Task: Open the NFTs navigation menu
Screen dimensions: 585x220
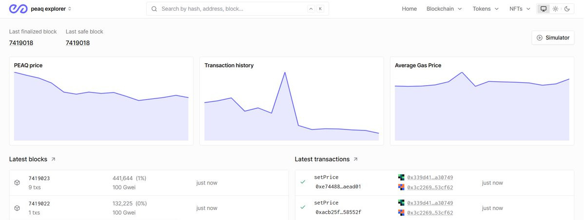Action: coord(520,9)
